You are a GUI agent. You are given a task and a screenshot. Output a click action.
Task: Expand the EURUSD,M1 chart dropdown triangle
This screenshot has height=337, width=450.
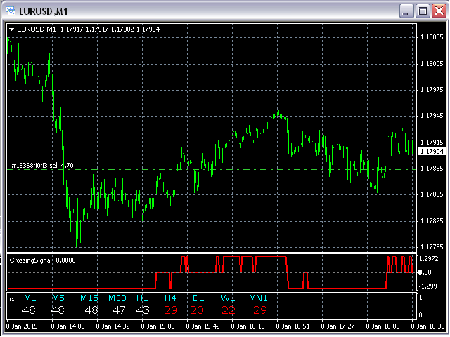(12, 29)
